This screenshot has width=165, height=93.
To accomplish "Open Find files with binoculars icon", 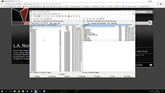I will 69,16.
